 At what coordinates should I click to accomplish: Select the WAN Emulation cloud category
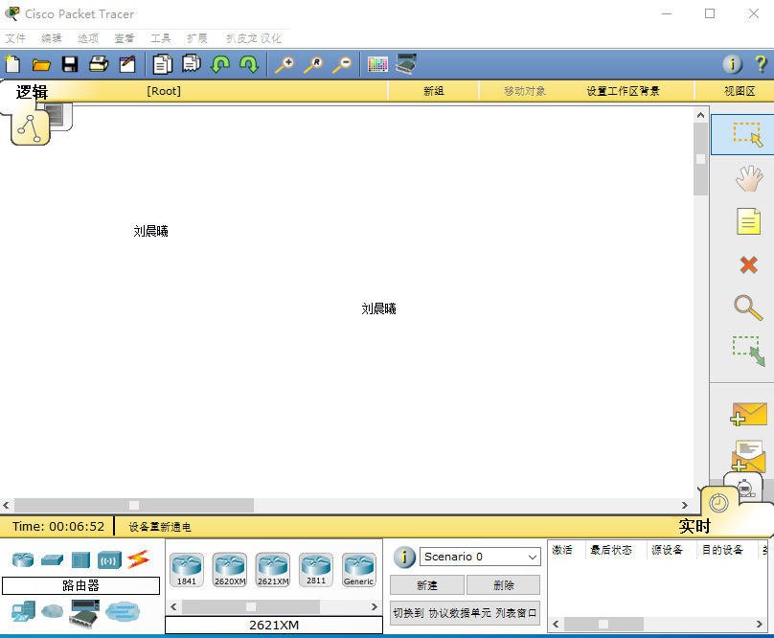tap(52, 612)
